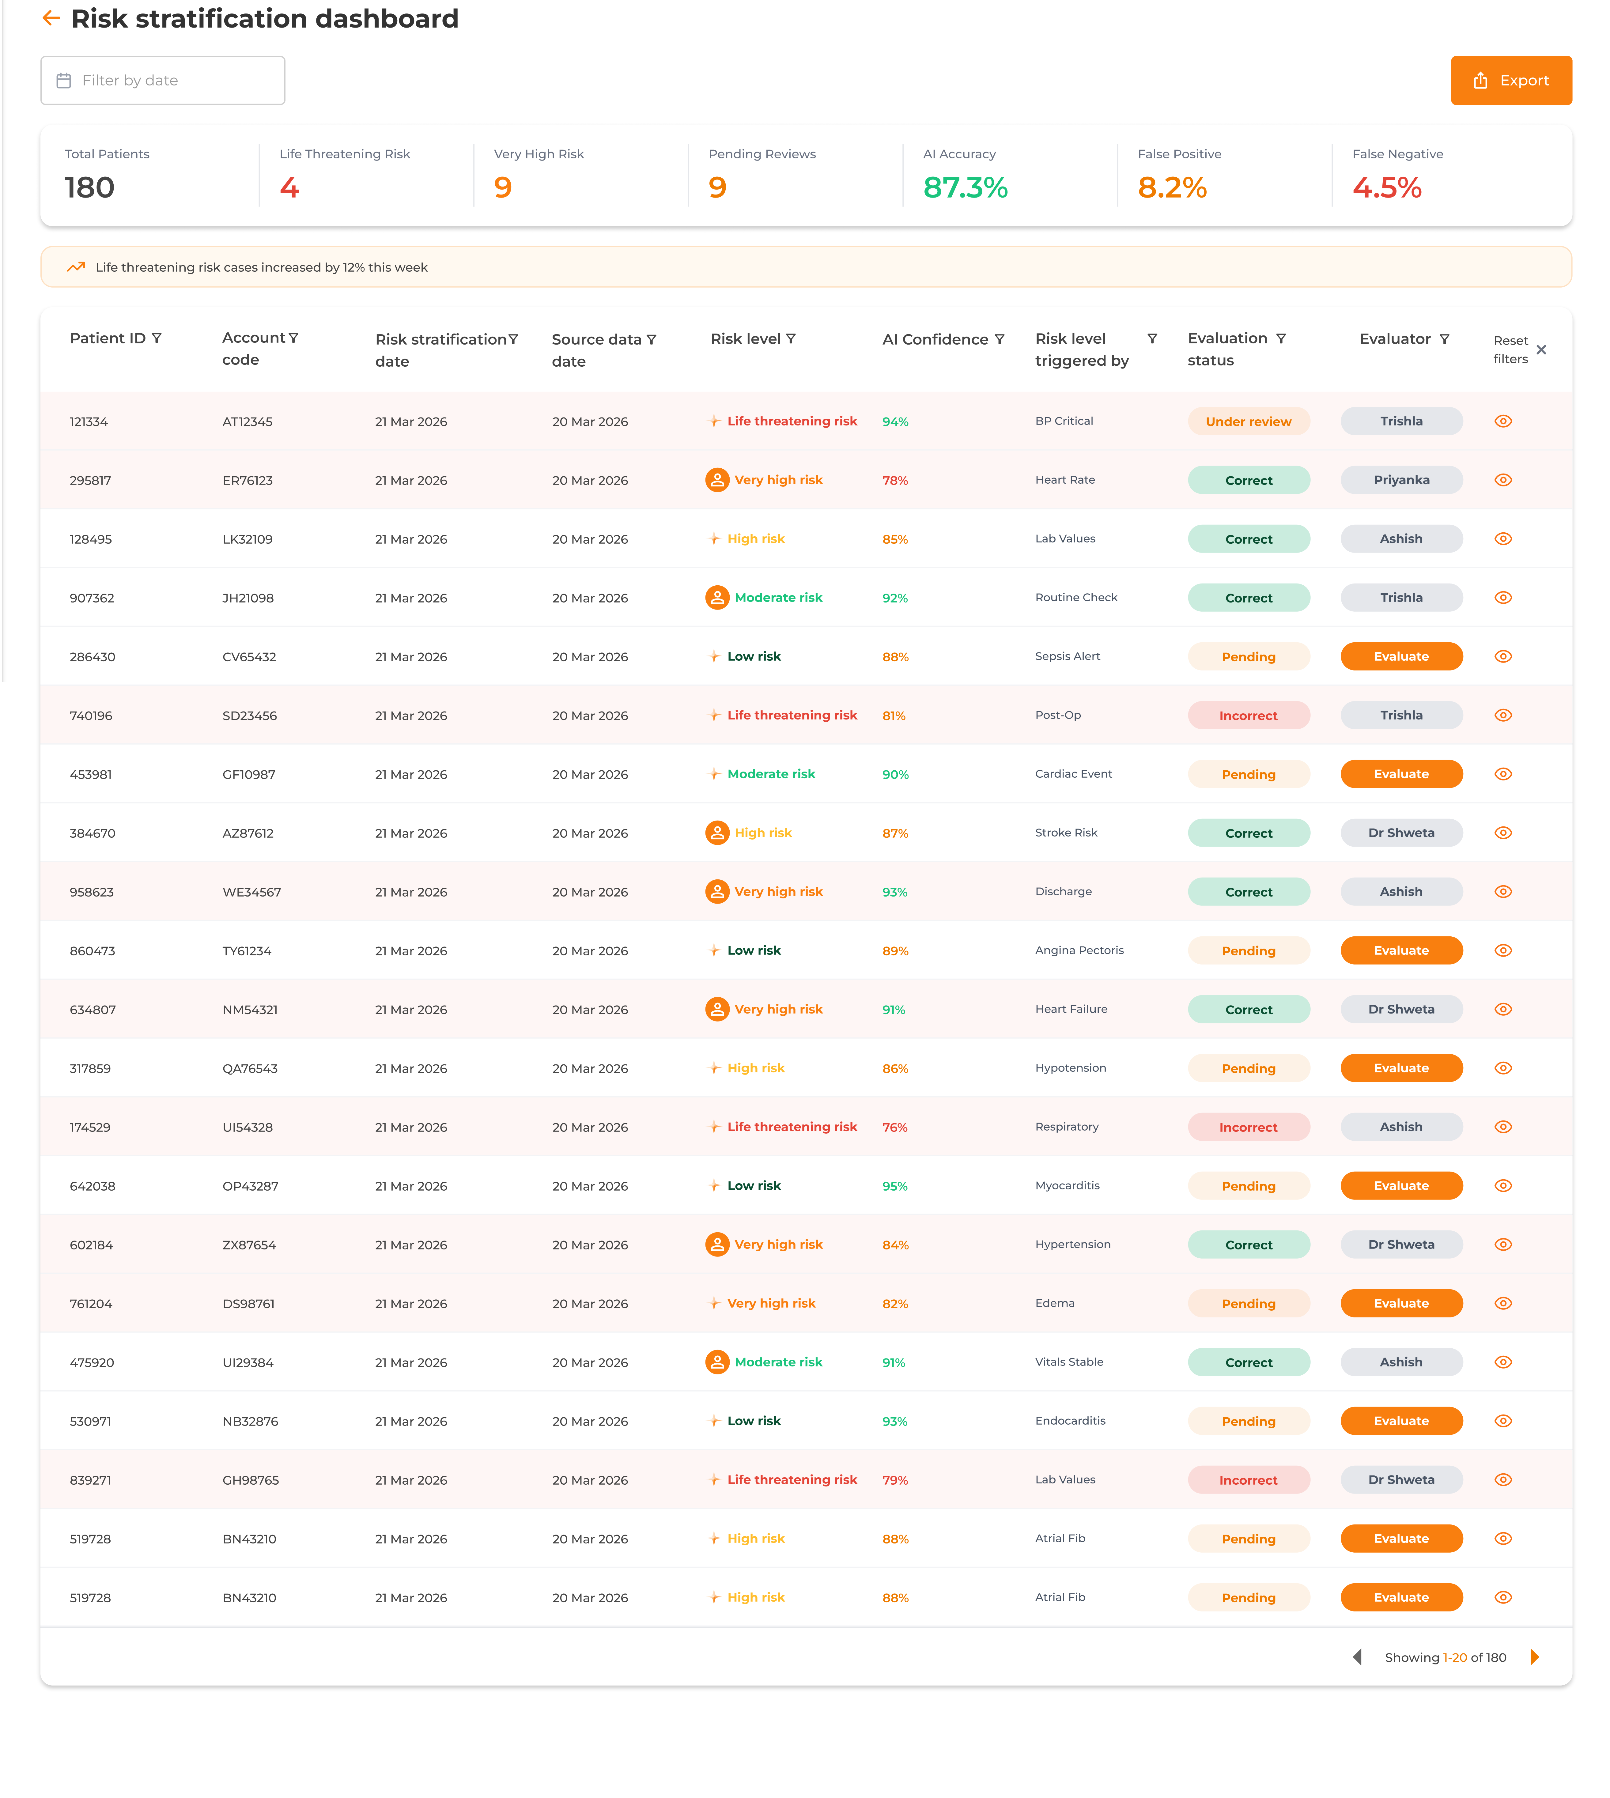Click the eye icon for patient 317859

tap(1503, 1068)
